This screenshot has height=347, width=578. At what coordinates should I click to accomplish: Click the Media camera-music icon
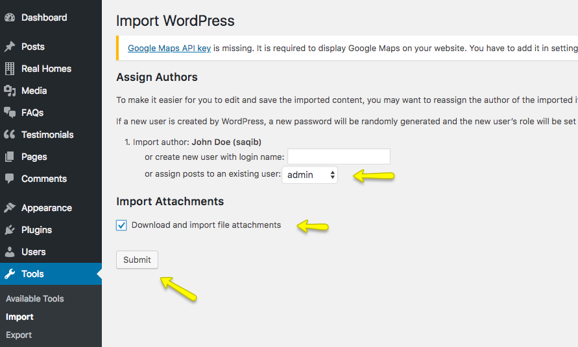10,91
